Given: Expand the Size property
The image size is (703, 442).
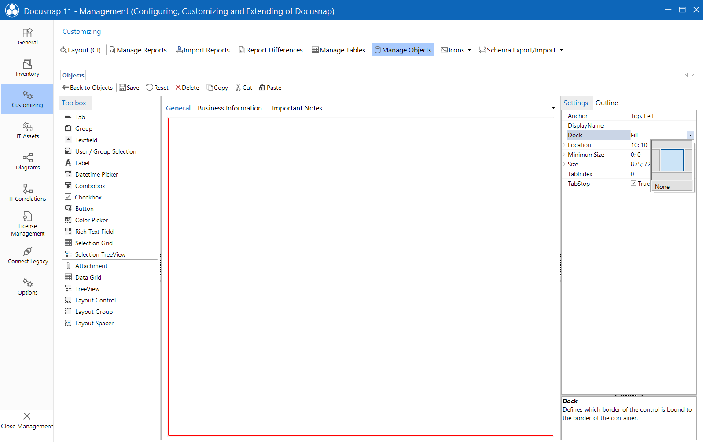Looking at the screenshot, I should point(564,164).
